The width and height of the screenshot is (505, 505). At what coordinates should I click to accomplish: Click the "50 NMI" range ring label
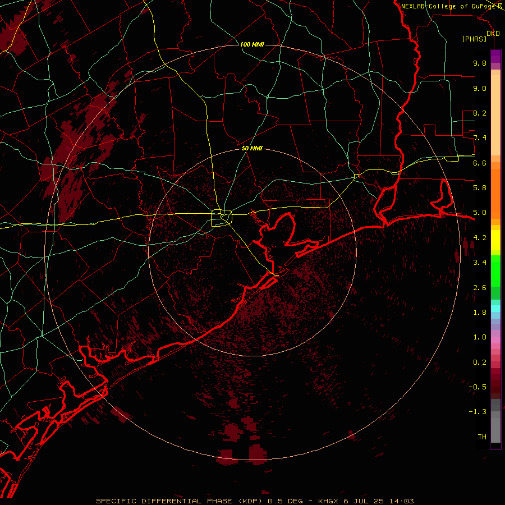(x=252, y=149)
